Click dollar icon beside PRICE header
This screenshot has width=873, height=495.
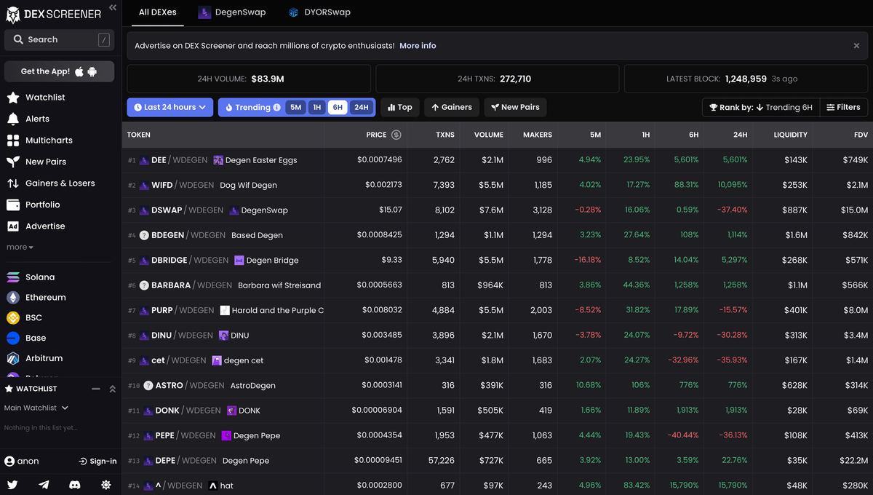point(396,135)
